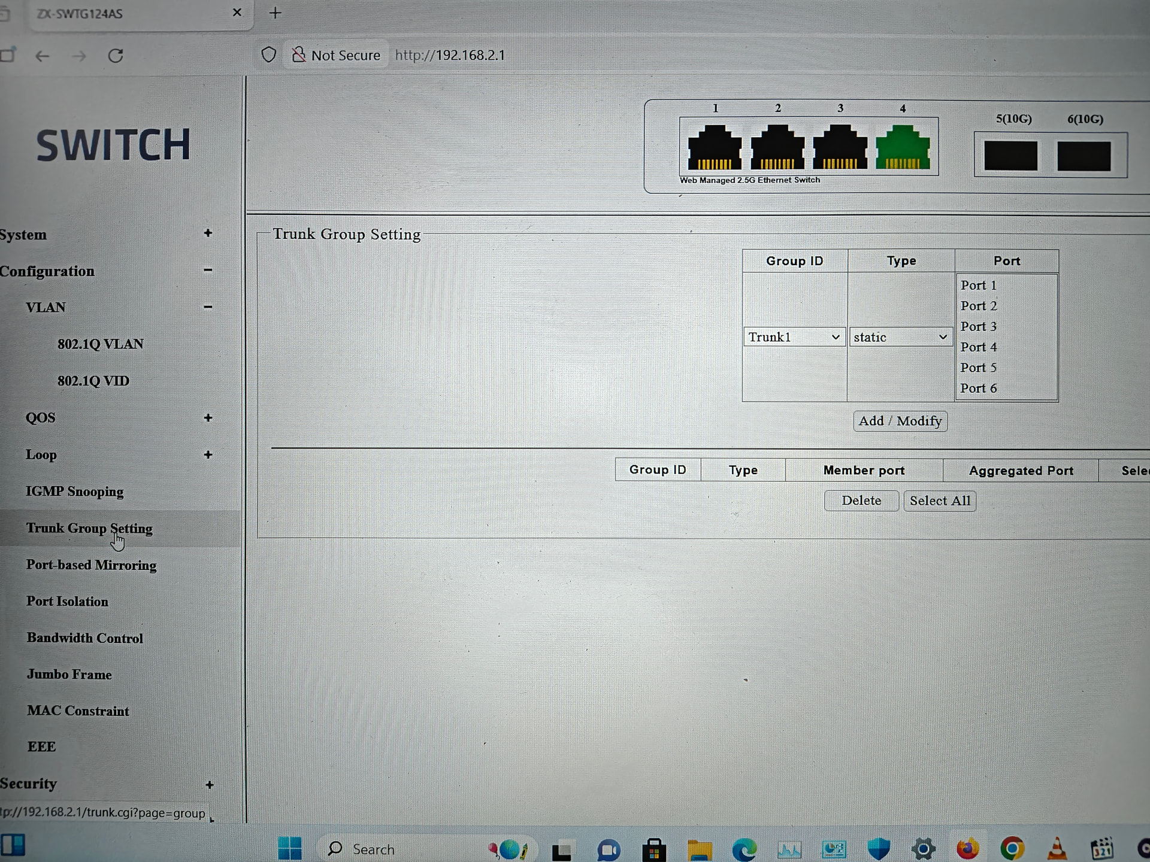Reload page with browser refresh icon
Image resolution: width=1150 pixels, height=862 pixels.
(116, 56)
